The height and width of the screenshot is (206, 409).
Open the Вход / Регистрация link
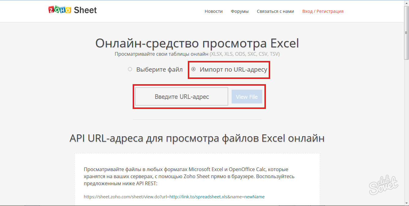click(323, 11)
